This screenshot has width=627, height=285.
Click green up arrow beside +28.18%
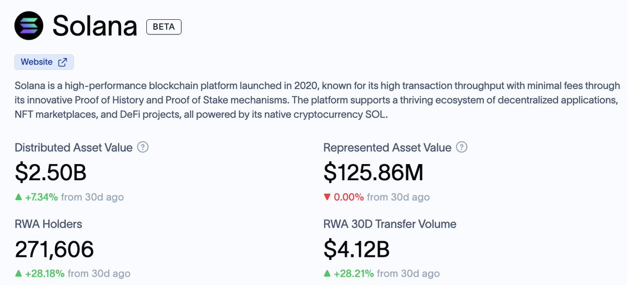point(18,273)
